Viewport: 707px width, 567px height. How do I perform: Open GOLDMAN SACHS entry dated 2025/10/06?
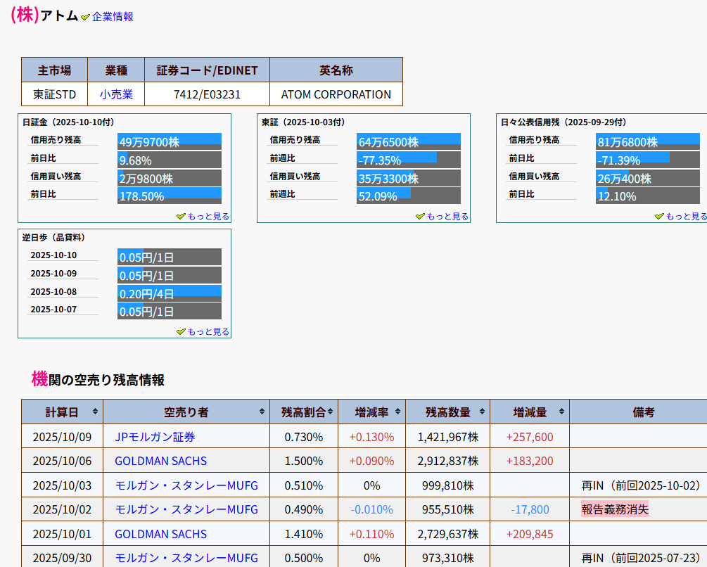click(x=160, y=461)
